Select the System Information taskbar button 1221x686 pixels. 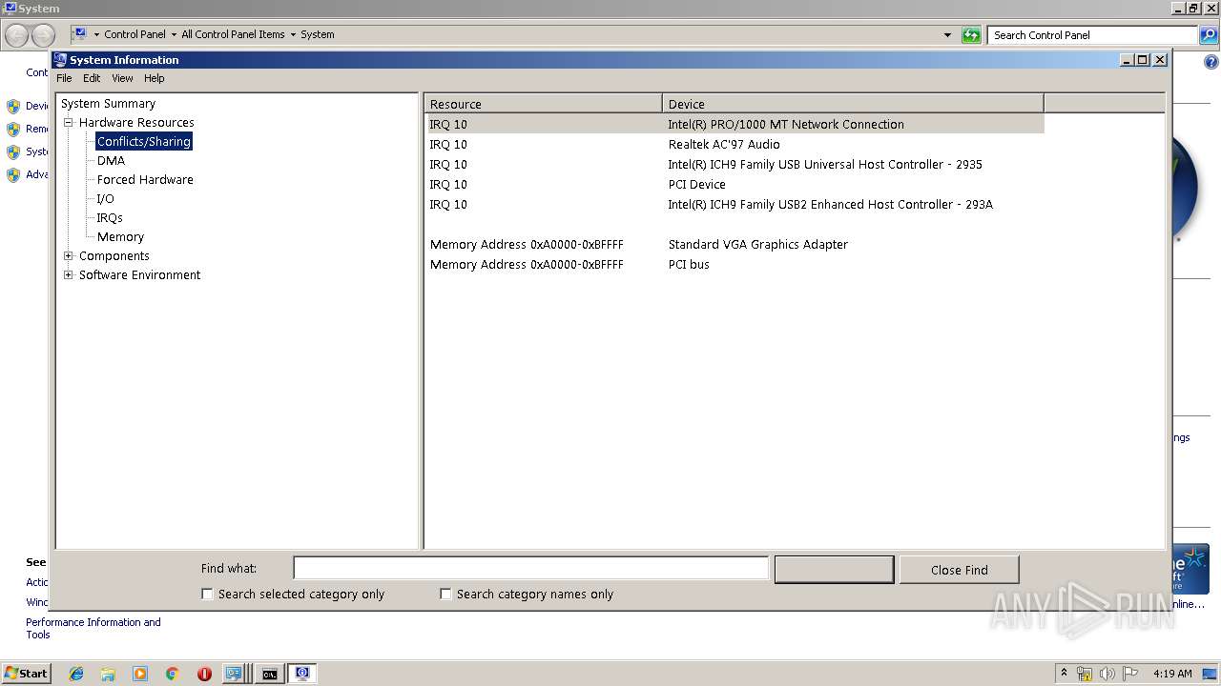[302, 674]
